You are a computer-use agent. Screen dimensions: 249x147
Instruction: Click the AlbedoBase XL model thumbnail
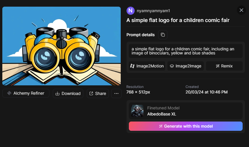[x=137, y=111]
